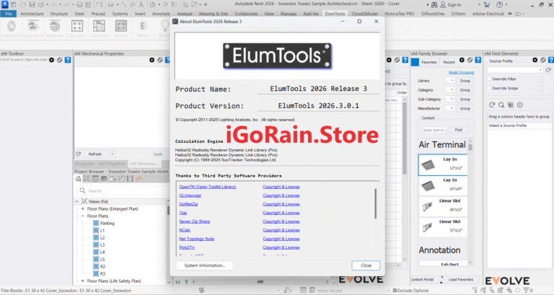Viewport: 554px width, 295px height.
Task: Open Copyright & License link for 7zip
Action: point(281,213)
